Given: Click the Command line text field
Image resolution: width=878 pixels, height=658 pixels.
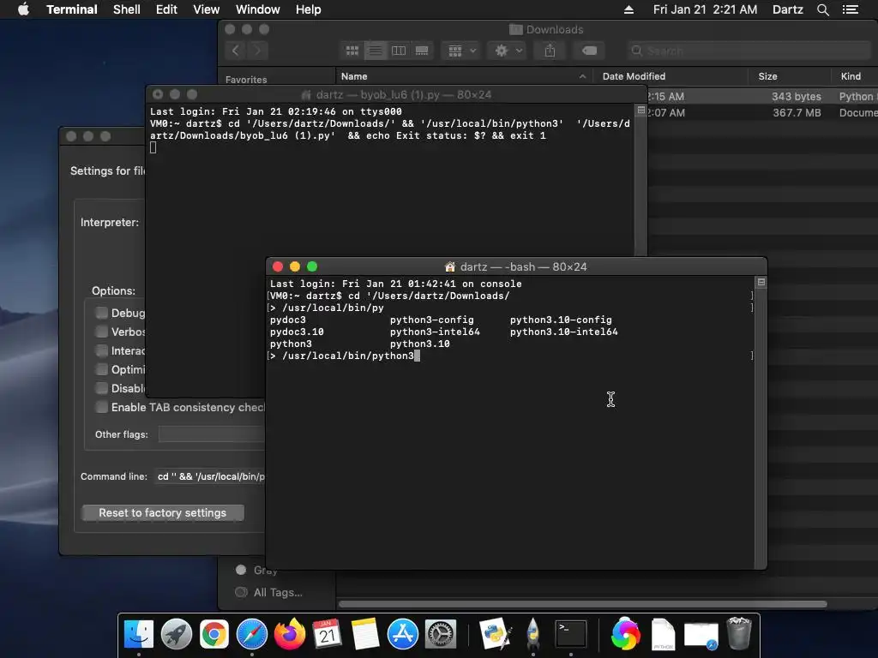Looking at the screenshot, I should click(210, 476).
